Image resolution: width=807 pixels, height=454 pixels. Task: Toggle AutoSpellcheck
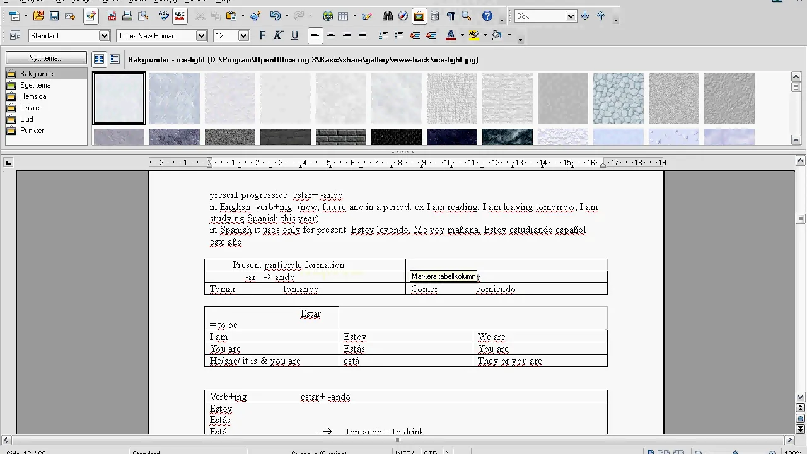pos(180,16)
